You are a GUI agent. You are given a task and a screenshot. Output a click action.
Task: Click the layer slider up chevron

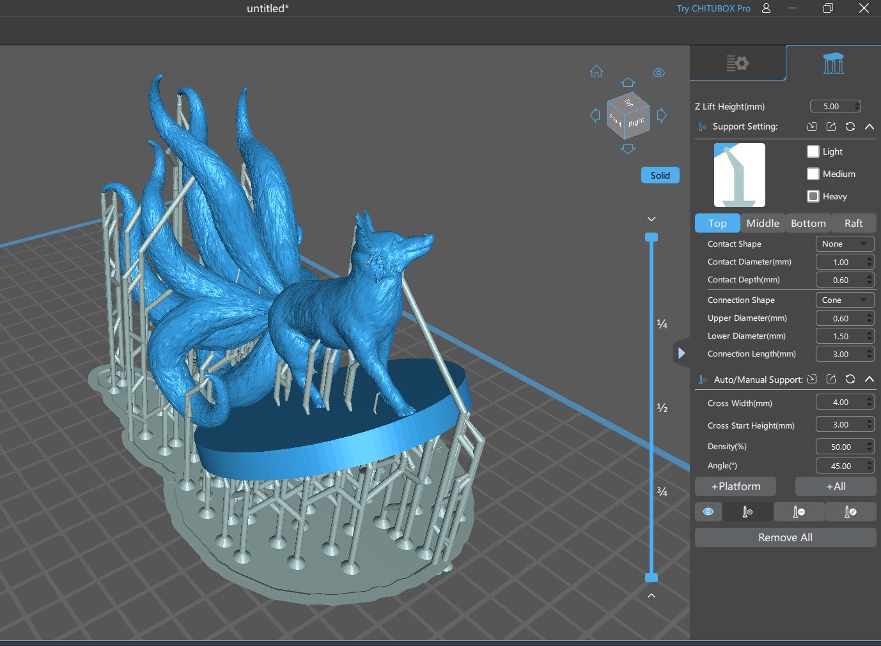(x=651, y=596)
